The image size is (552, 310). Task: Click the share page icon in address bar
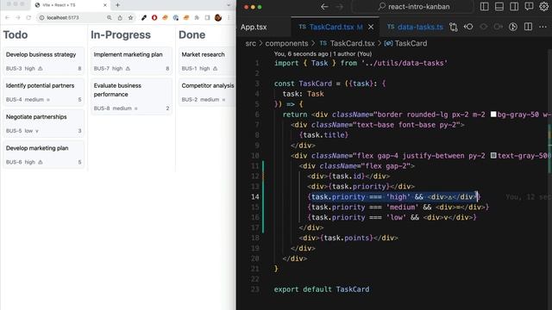120,17
